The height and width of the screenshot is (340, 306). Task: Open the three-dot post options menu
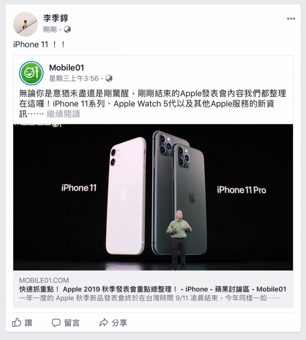coord(291,19)
